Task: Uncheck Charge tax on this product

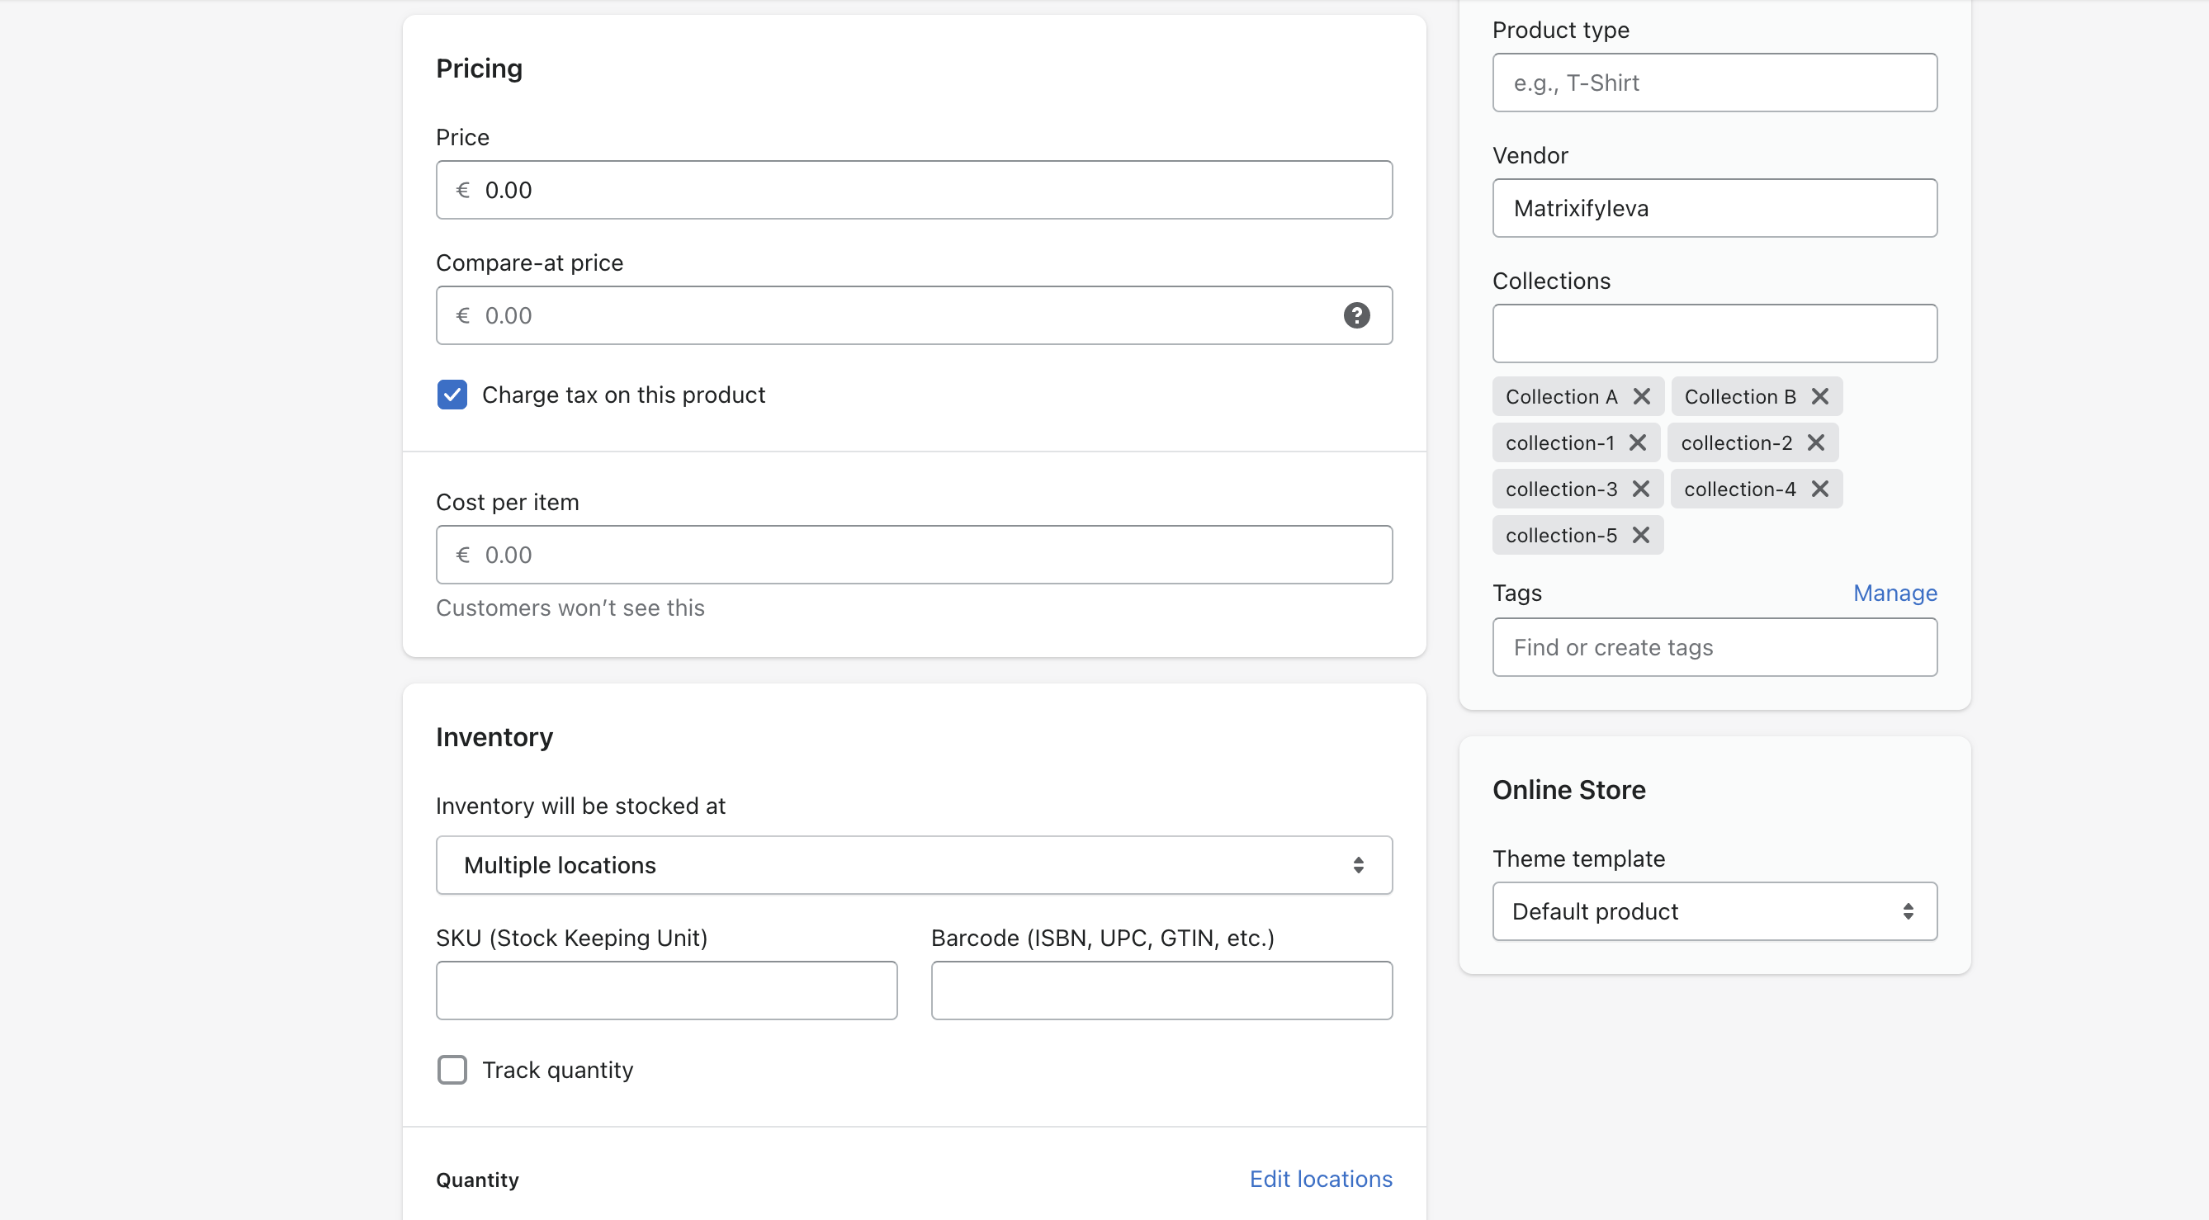Action: [452, 395]
